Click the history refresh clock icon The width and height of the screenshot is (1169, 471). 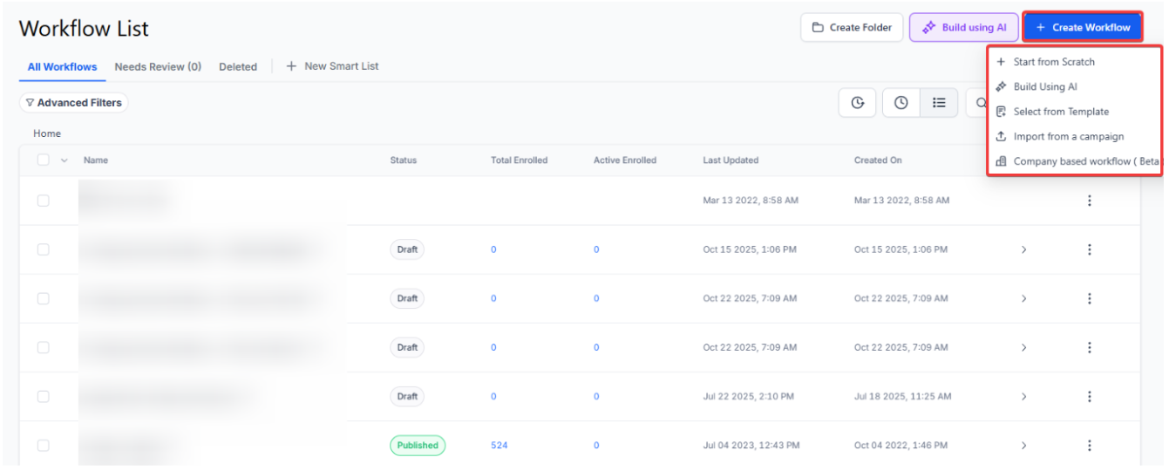(x=857, y=103)
